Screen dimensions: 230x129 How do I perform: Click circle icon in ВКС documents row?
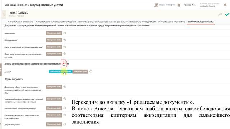pyautogui.click(x=65, y=87)
